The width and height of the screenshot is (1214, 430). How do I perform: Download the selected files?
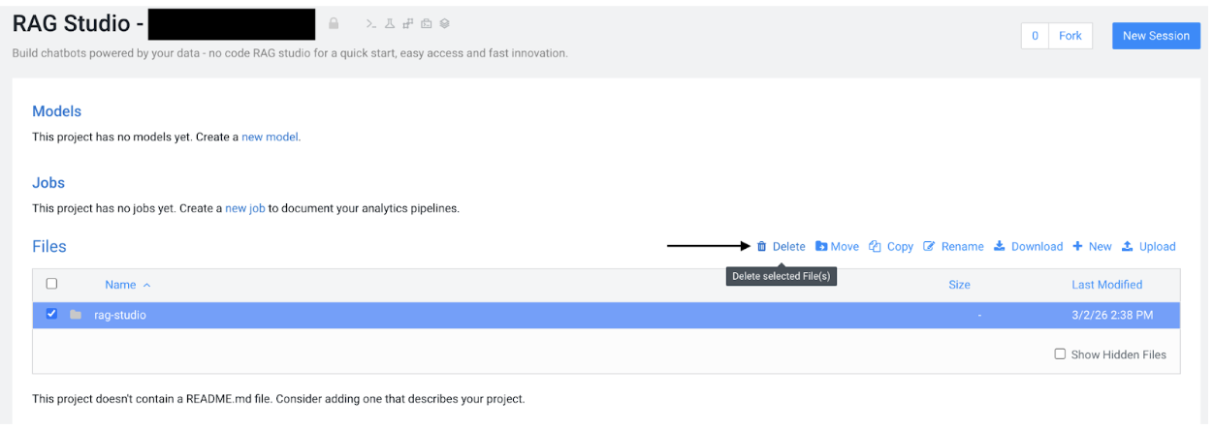coord(1028,247)
